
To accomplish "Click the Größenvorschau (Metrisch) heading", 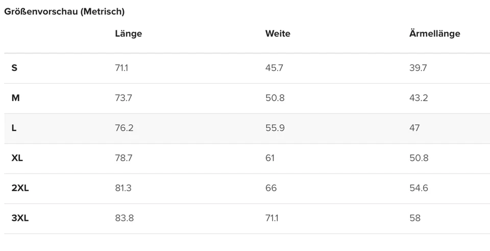I will (64, 11).
